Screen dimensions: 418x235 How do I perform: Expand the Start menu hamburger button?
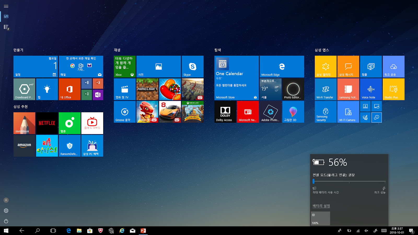(x=6, y=6)
